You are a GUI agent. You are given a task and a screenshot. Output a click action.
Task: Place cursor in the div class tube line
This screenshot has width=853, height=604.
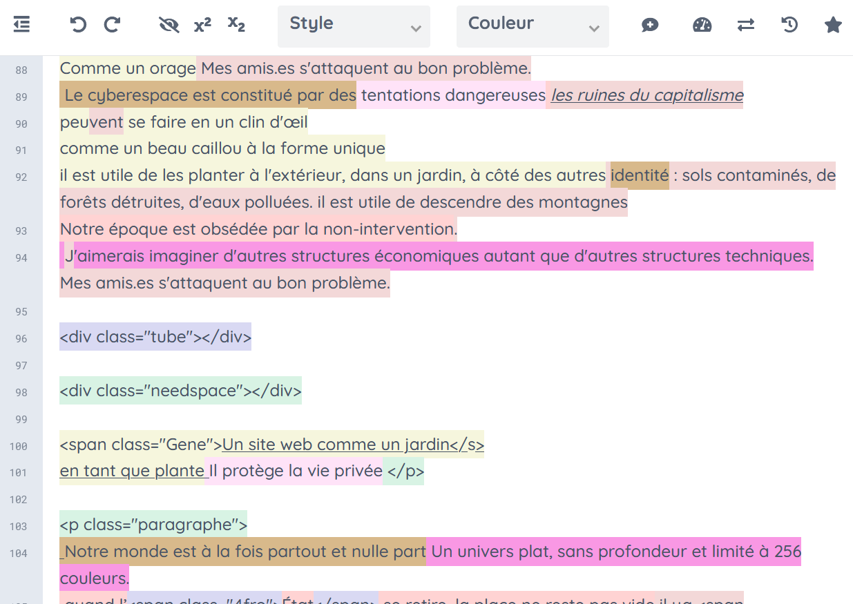155,337
